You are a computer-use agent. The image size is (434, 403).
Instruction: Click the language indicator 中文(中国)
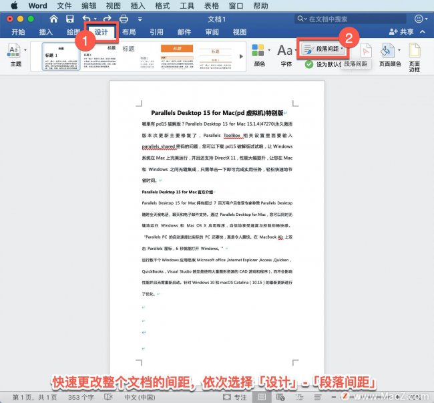[x=140, y=397]
